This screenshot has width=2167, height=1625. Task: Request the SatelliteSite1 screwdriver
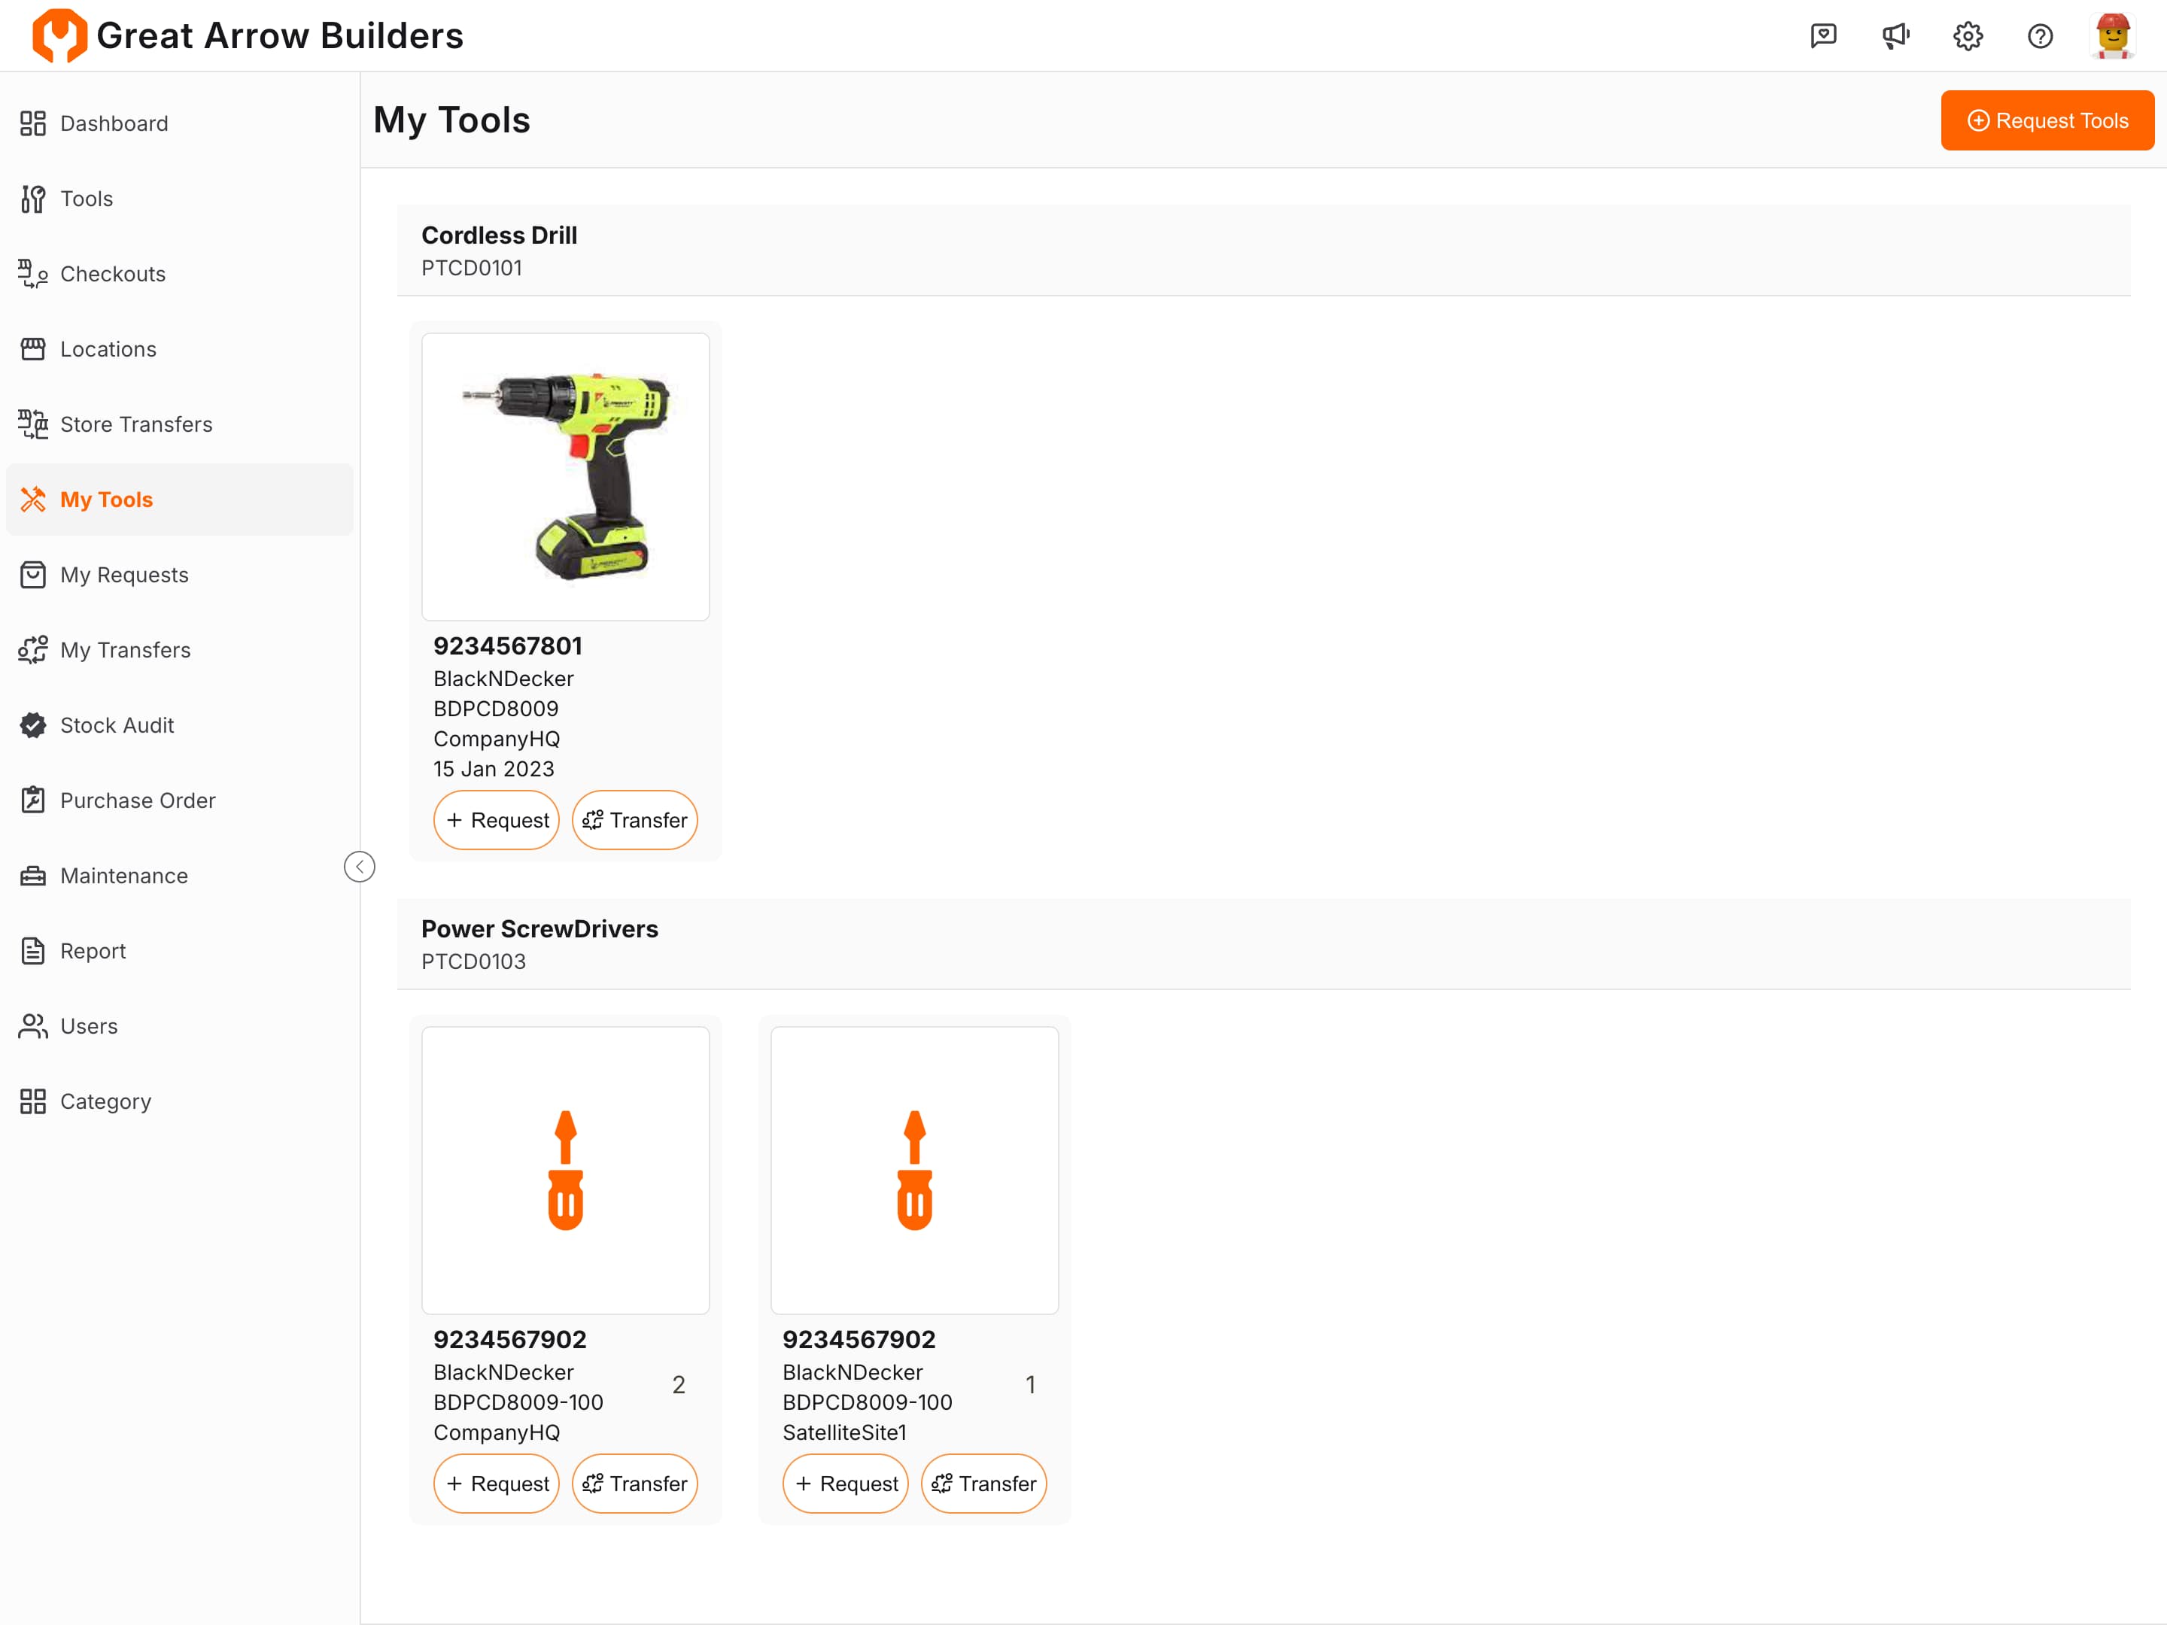point(846,1484)
